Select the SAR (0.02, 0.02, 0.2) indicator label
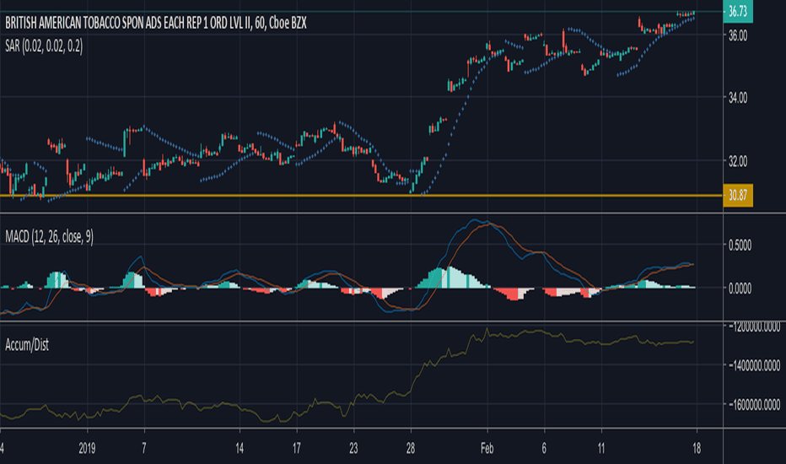Screen dimensions: 786x464 click(44, 46)
